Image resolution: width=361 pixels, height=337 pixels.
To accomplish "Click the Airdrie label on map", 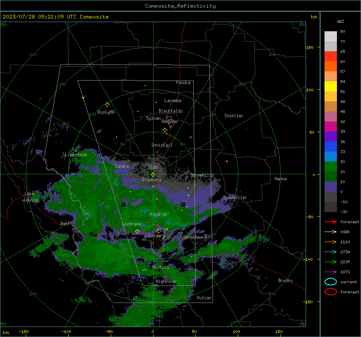I will click(x=158, y=214).
